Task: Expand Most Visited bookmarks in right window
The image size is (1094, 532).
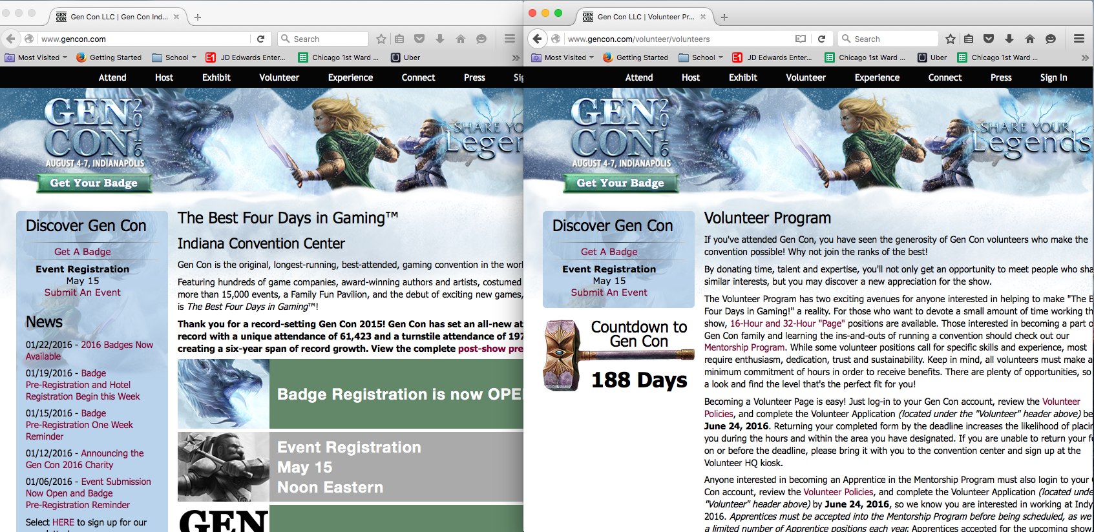Action: (x=563, y=57)
